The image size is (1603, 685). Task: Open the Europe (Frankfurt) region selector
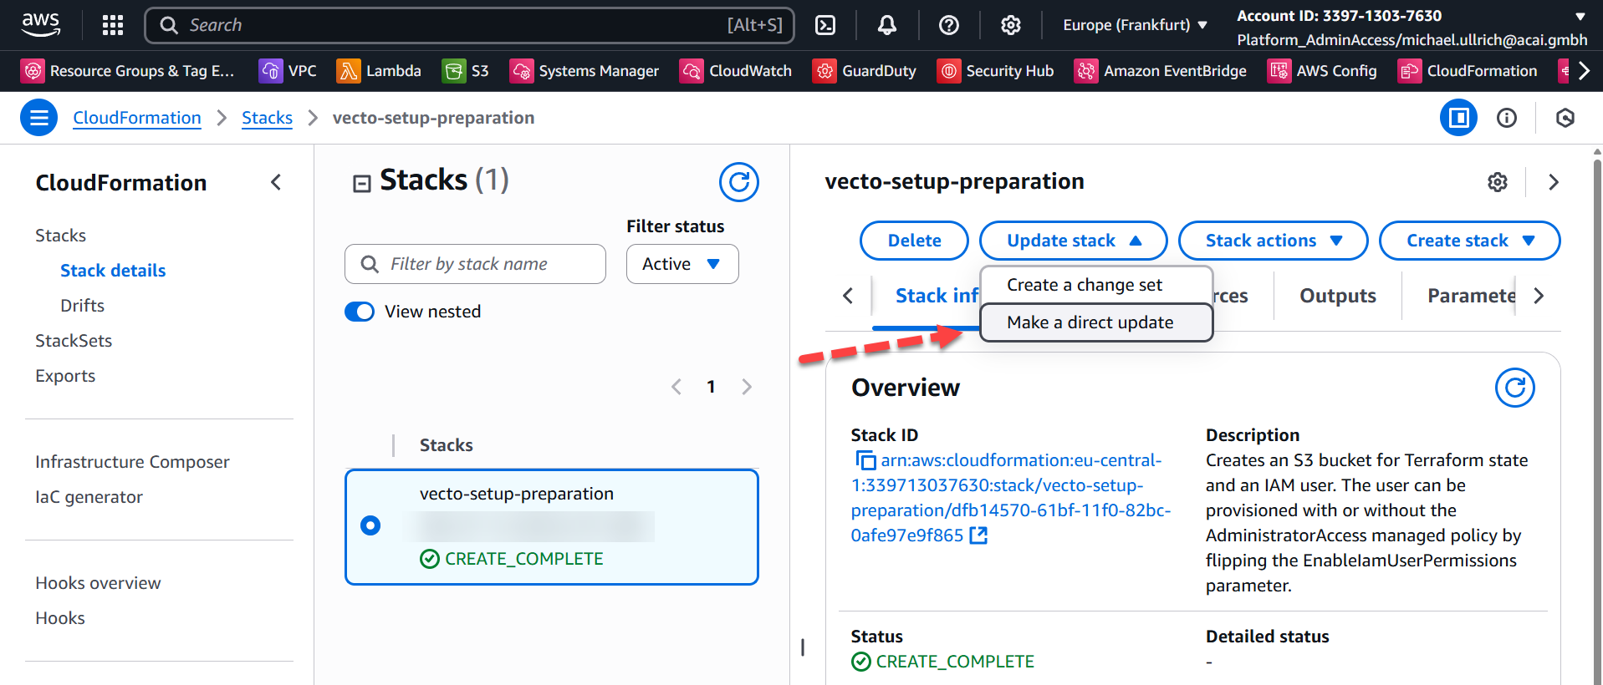pos(1135,25)
